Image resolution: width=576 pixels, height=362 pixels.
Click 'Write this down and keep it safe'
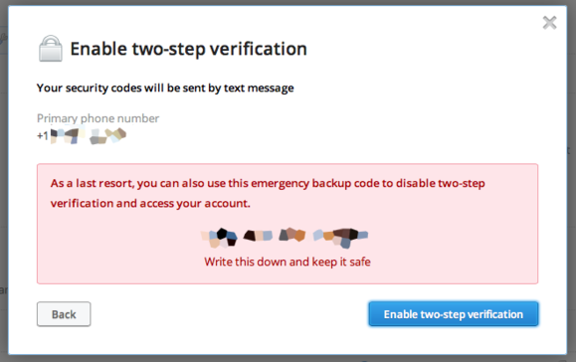point(288,262)
